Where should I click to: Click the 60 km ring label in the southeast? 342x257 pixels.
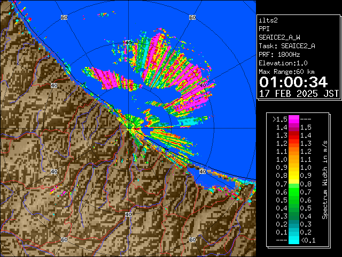coord(192,240)
